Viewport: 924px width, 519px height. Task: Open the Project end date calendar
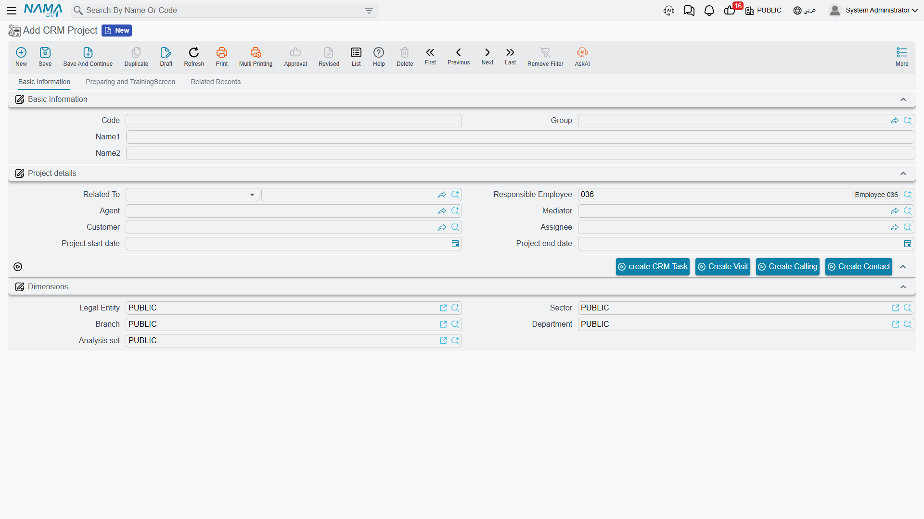coord(908,244)
